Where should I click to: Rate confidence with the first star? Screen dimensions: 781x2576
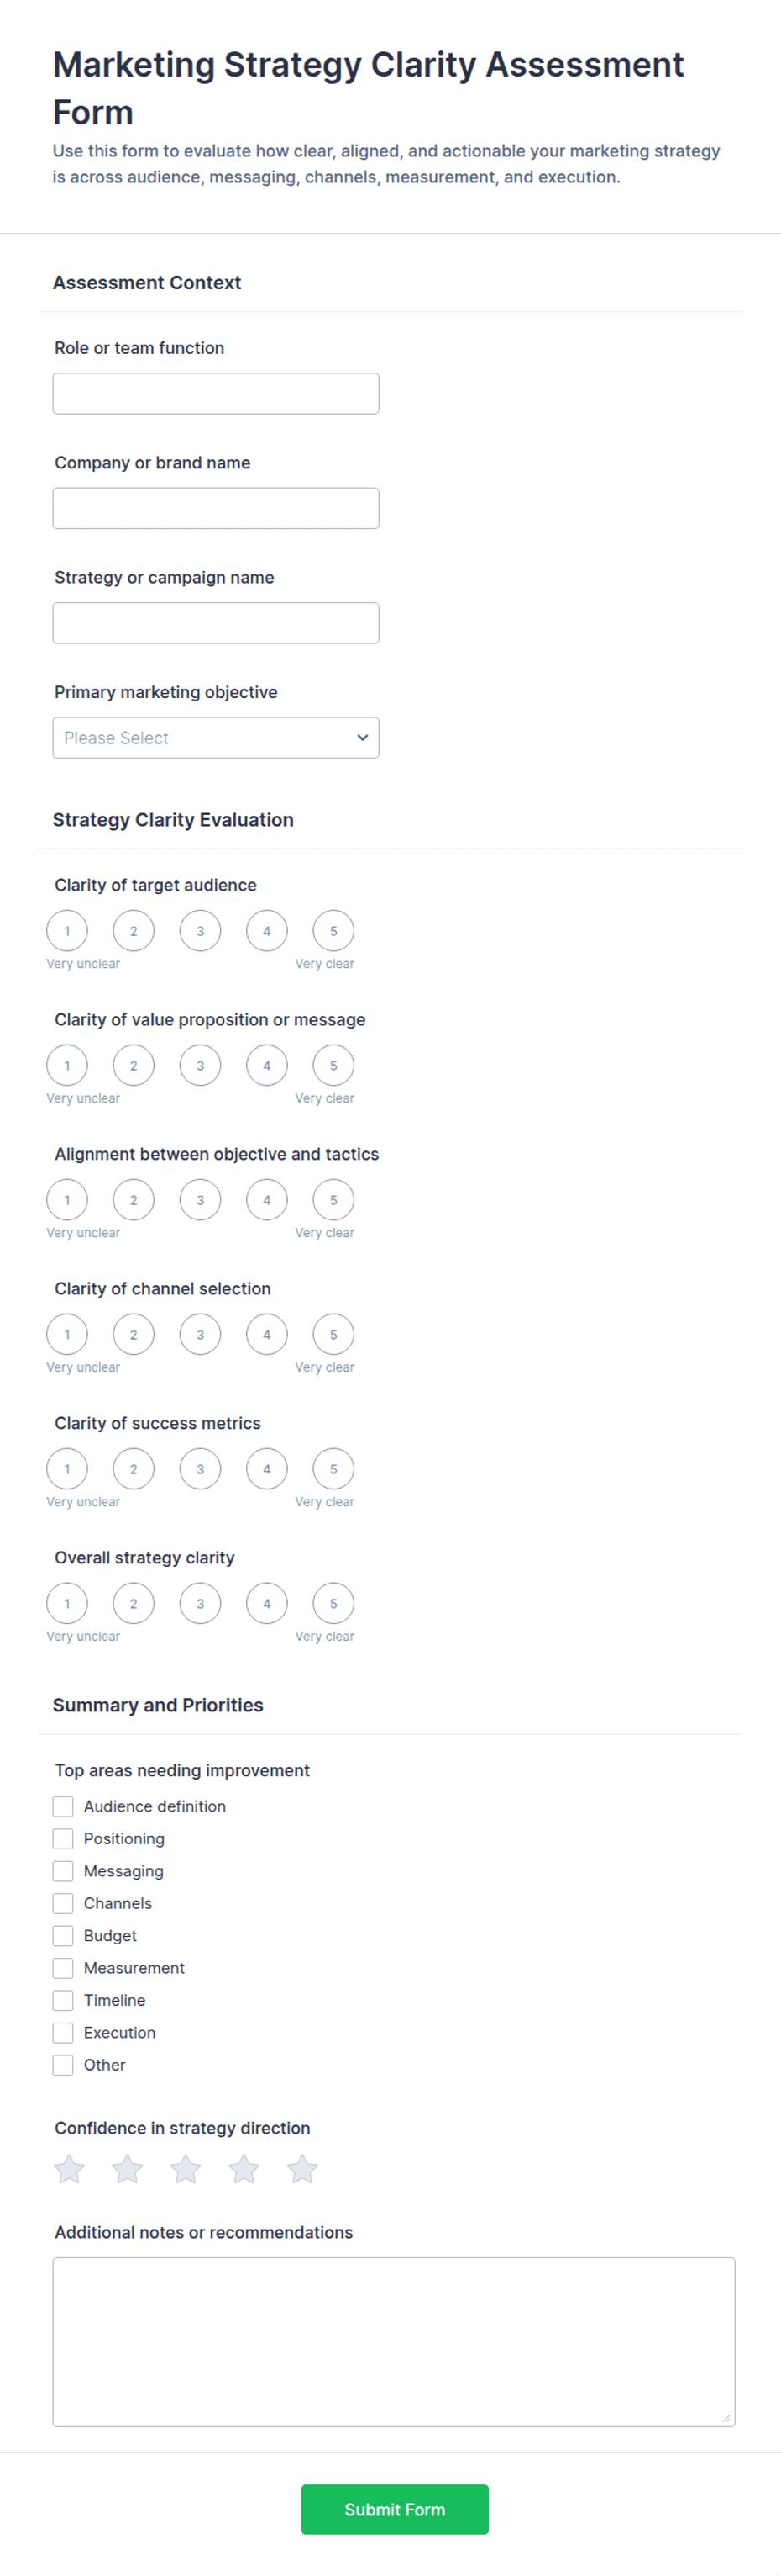pos(69,2169)
